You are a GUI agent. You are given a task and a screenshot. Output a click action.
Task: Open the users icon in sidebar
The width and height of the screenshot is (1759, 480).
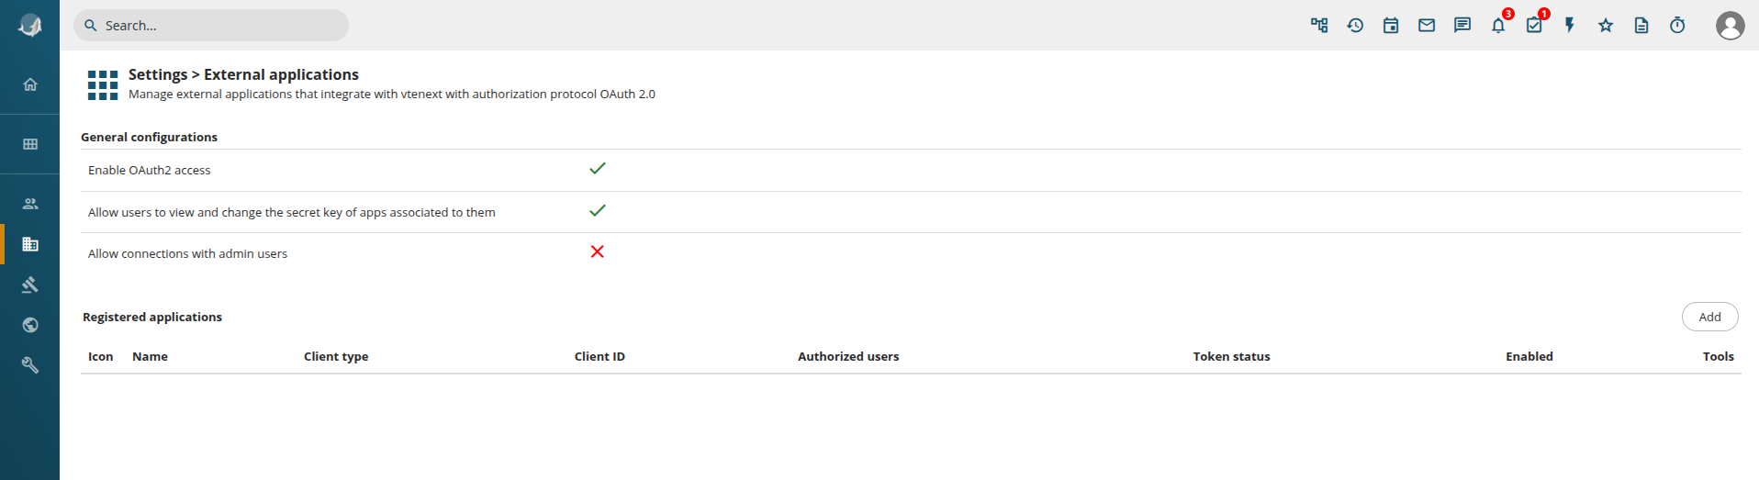click(30, 204)
